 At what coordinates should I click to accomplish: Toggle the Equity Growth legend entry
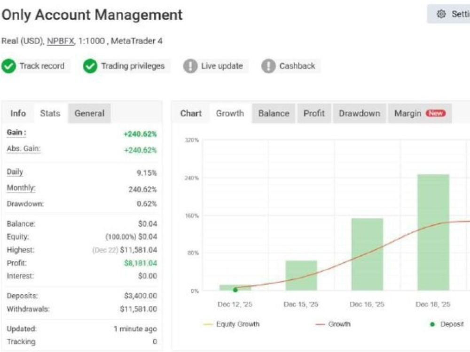point(231,324)
